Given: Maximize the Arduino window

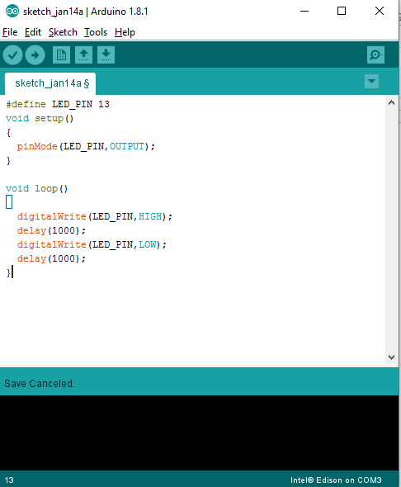Looking at the screenshot, I should pos(342,12).
